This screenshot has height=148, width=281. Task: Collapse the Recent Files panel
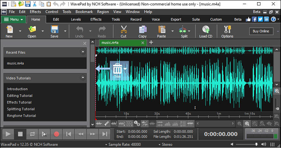83,52
